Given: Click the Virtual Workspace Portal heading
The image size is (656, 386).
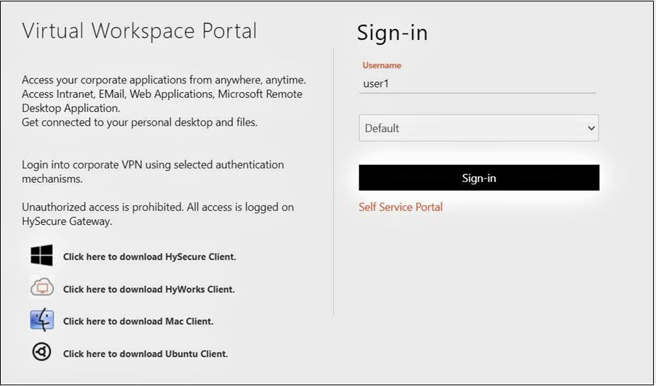Looking at the screenshot, I should 139,31.
